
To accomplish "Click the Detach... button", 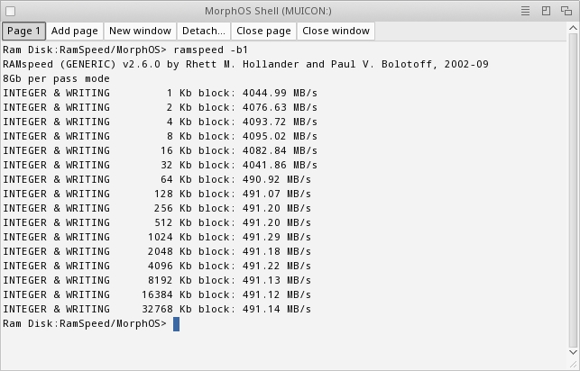I will tap(203, 31).
